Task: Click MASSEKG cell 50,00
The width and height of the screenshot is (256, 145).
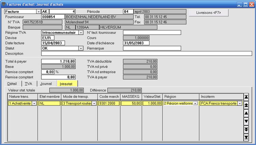Action: click(x=131, y=103)
